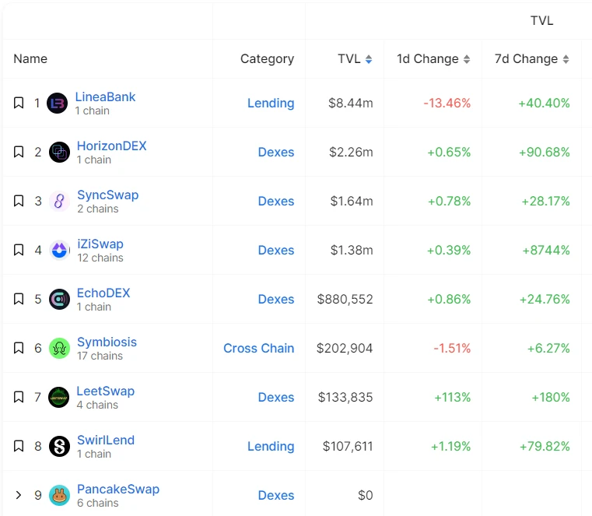Open Cross Chain category for Symbiosis
This screenshot has width=592, height=516.
[x=258, y=348]
